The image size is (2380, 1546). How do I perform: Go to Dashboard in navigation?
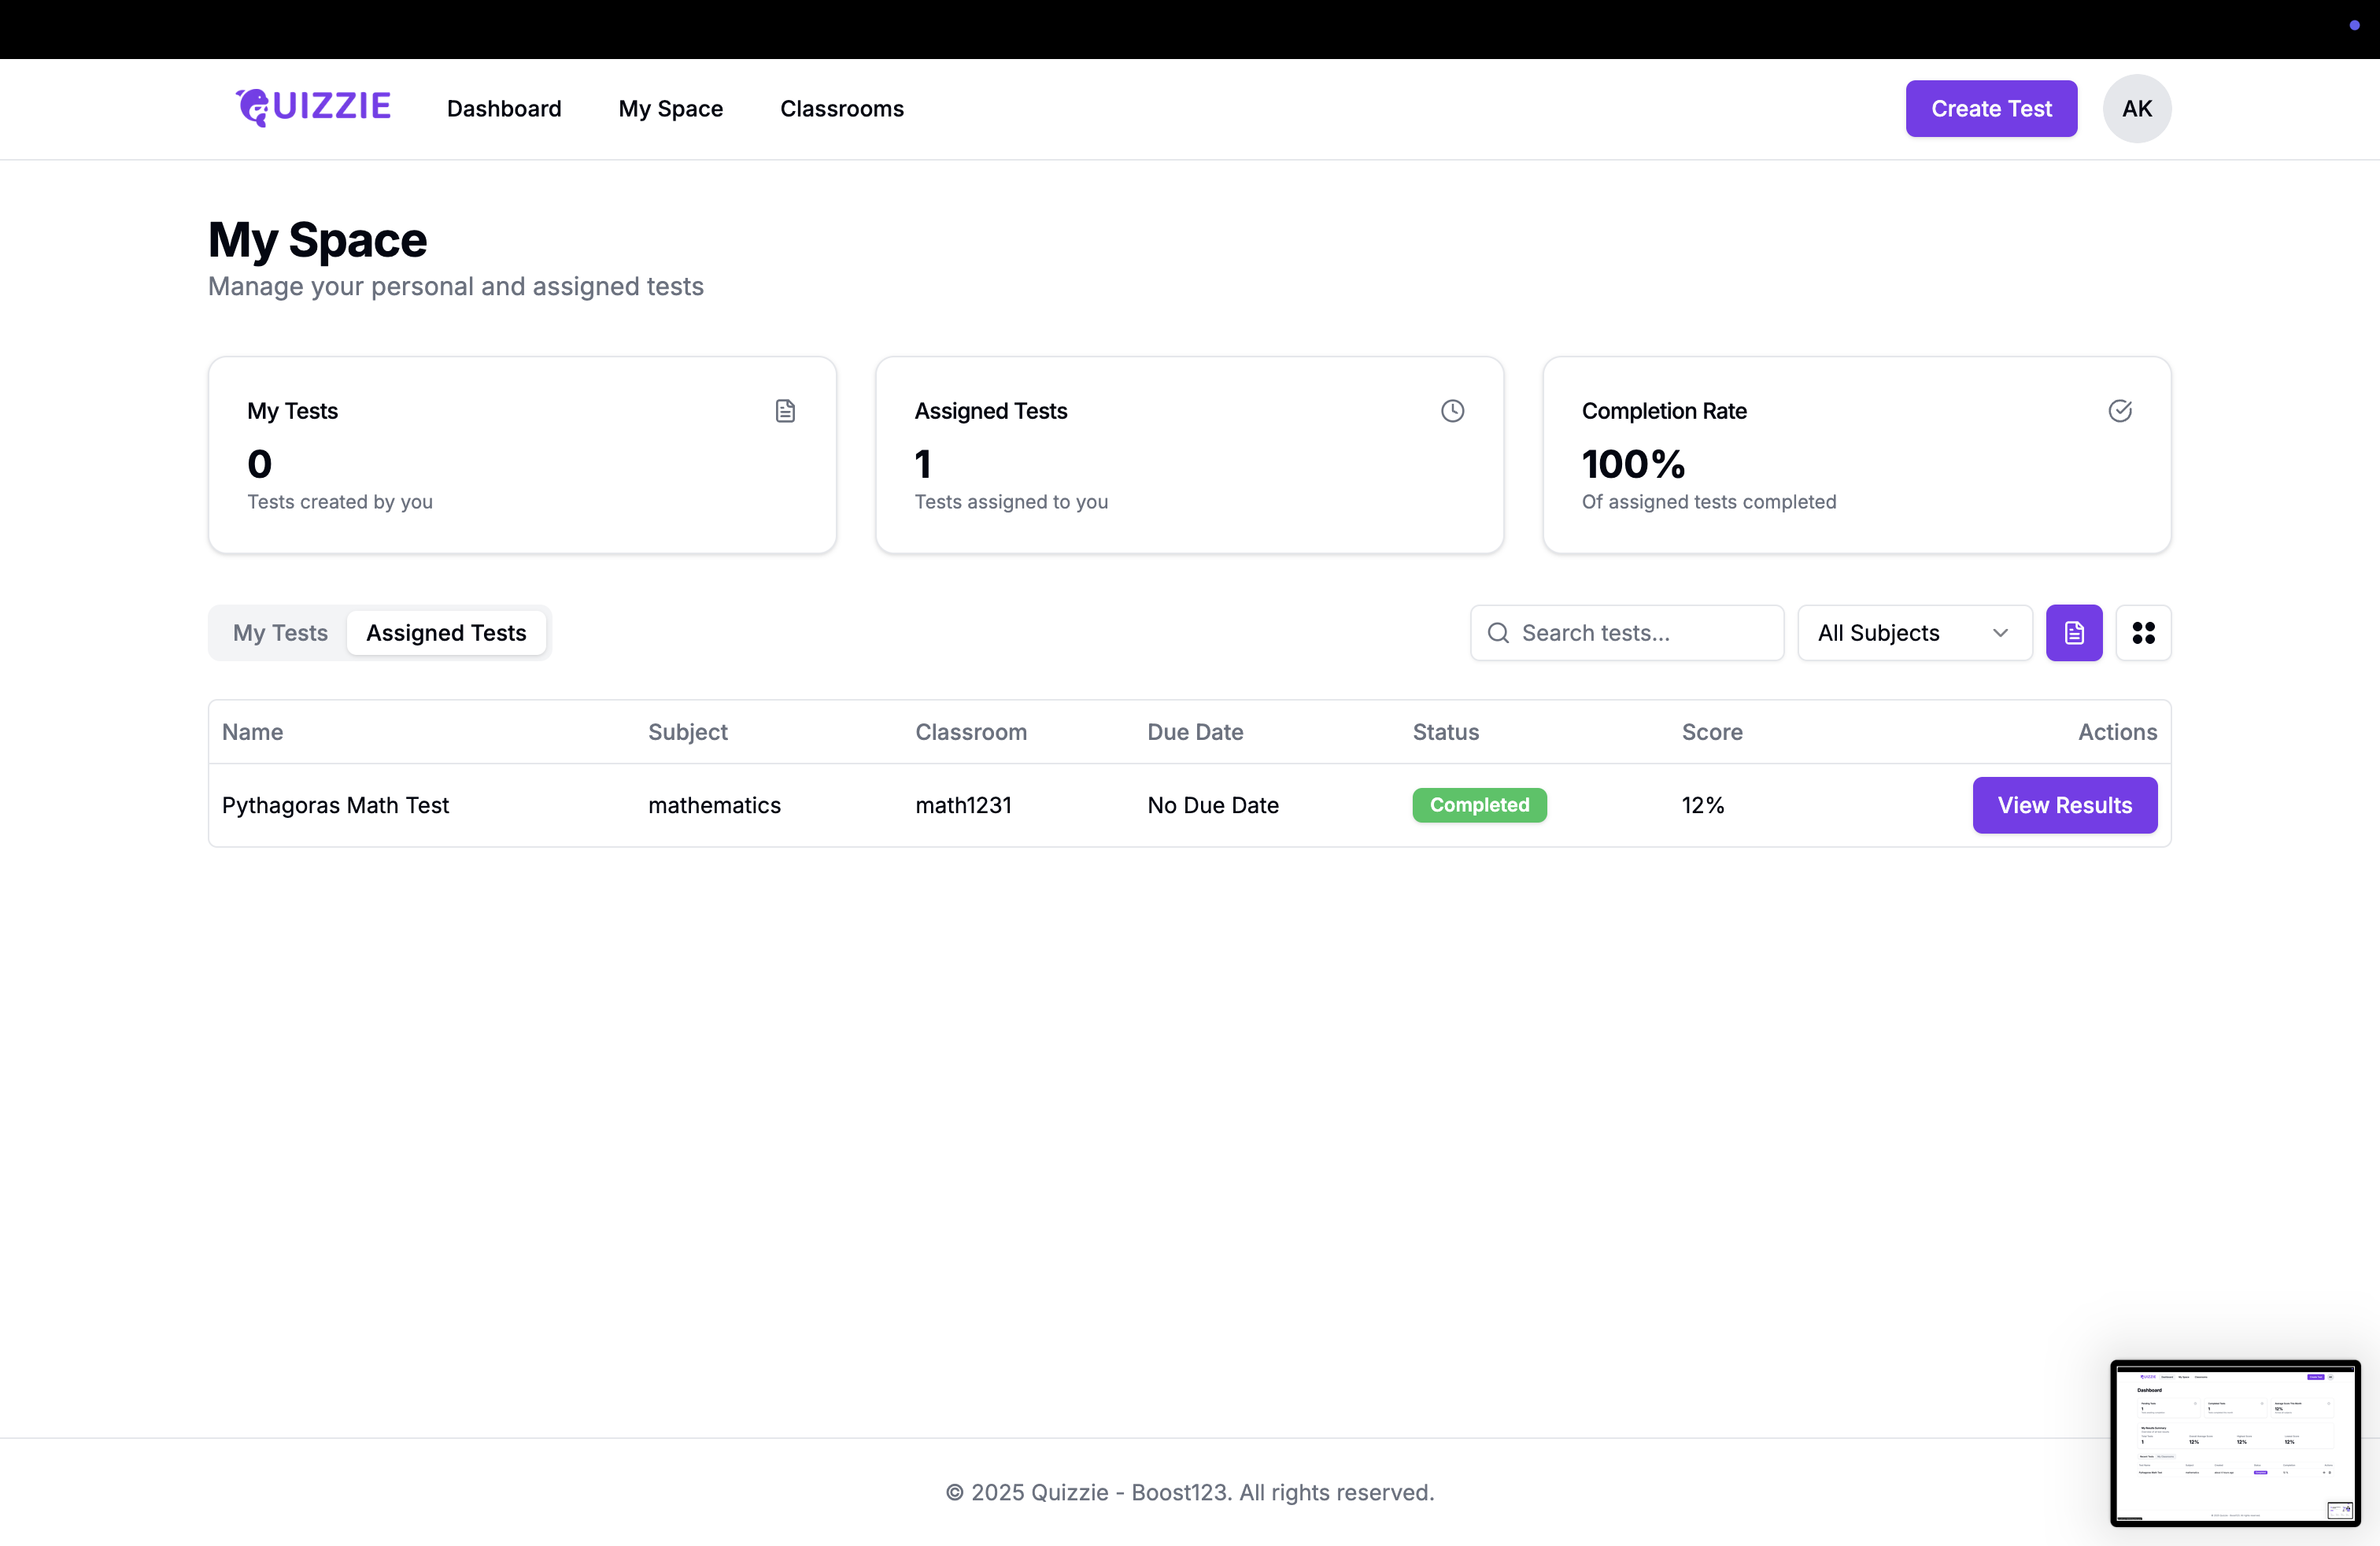pos(504,109)
